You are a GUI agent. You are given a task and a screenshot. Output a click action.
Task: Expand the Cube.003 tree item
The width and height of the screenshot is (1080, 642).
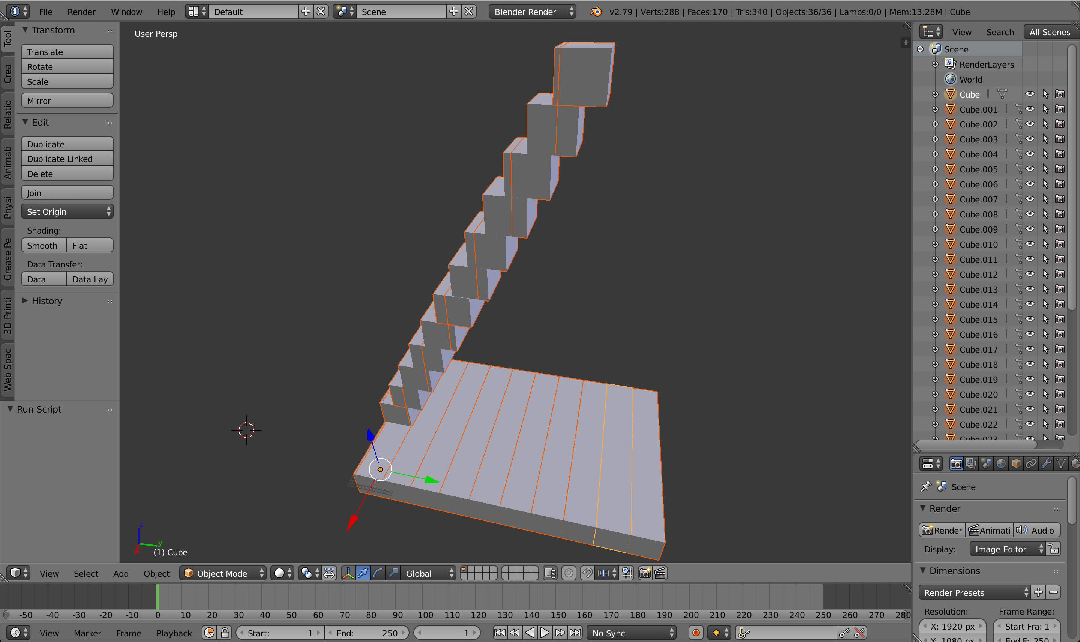click(934, 139)
